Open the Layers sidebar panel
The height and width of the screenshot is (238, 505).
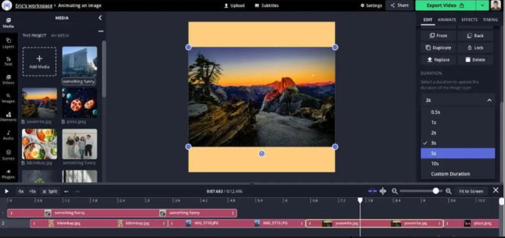click(8, 42)
